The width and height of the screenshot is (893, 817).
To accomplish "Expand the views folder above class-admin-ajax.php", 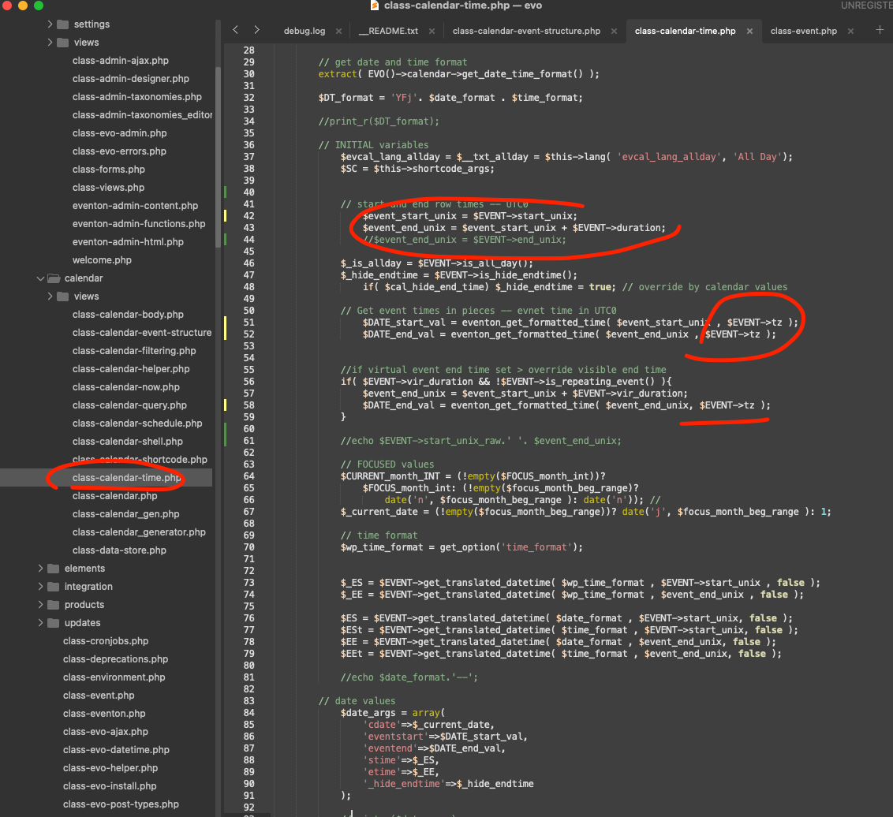I will [x=50, y=42].
